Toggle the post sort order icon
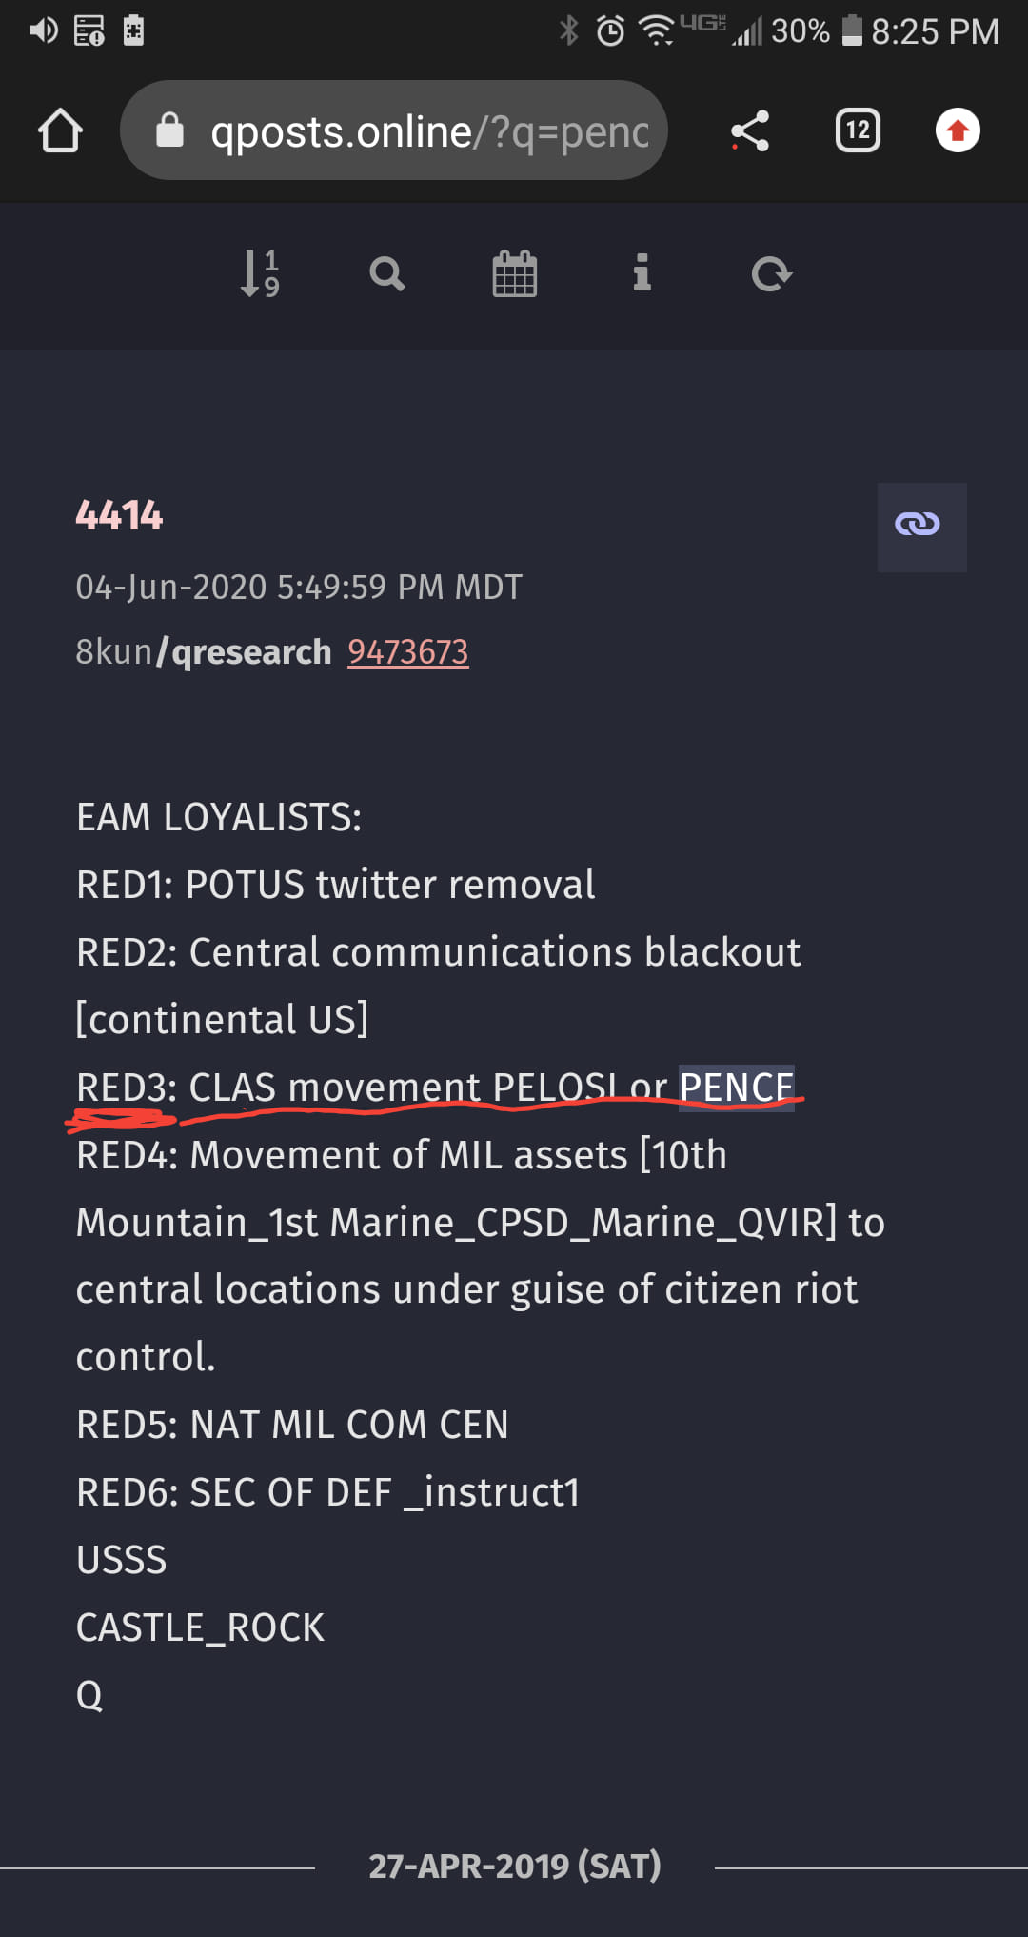Viewport: 1028px width, 1937px height. click(x=259, y=274)
